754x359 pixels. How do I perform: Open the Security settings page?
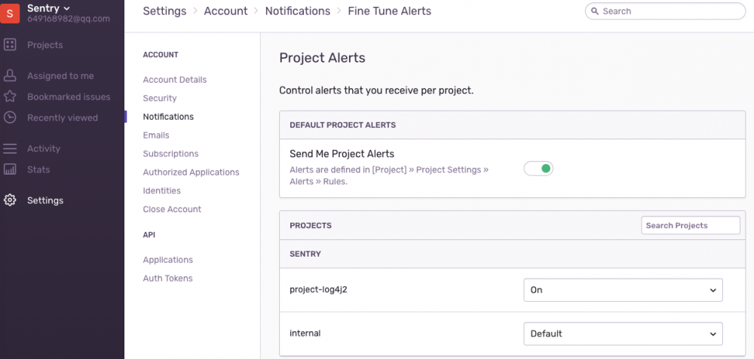[160, 99]
